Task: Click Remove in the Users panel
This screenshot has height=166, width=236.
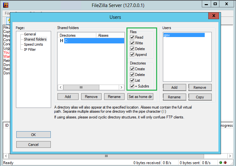Action: point(200,87)
